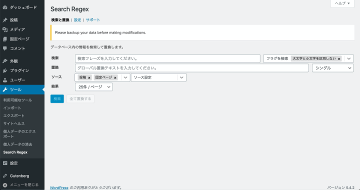Select 個人データの消去 submenu item
Viewport: 360px width, 190px height.
pos(17,144)
